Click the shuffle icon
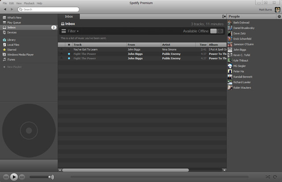 coord(267,177)
